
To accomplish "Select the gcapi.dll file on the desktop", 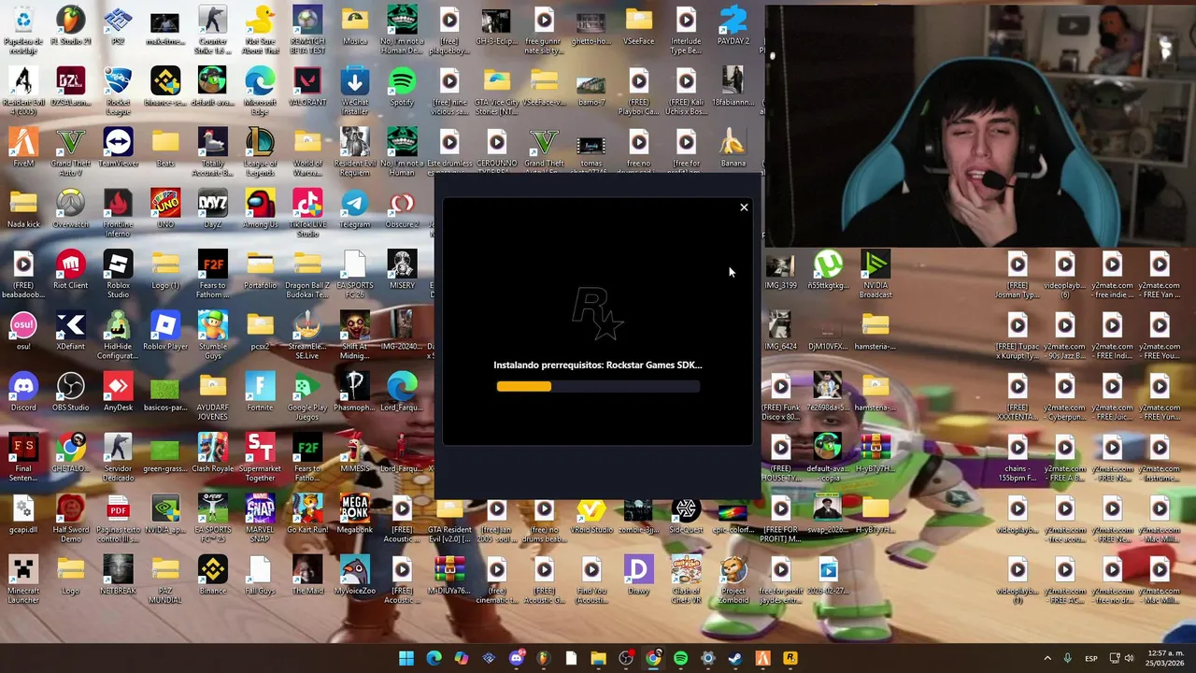I will click(23, 514).
